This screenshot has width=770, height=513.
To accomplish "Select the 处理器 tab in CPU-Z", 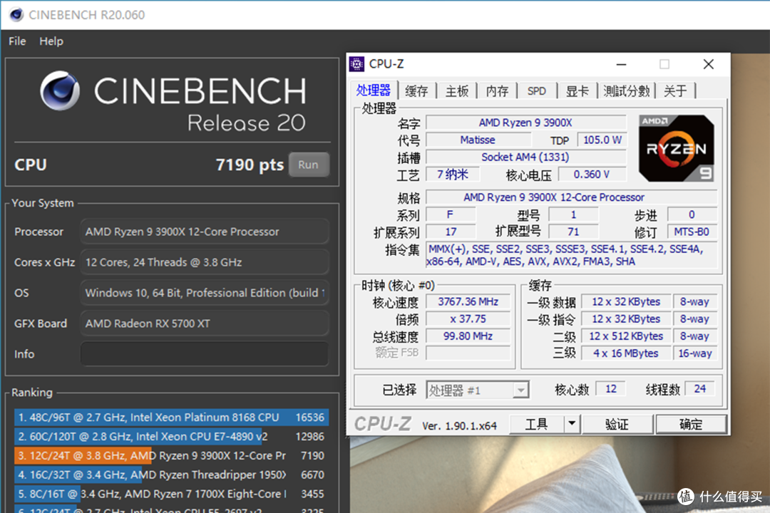I will coord(373,90).
